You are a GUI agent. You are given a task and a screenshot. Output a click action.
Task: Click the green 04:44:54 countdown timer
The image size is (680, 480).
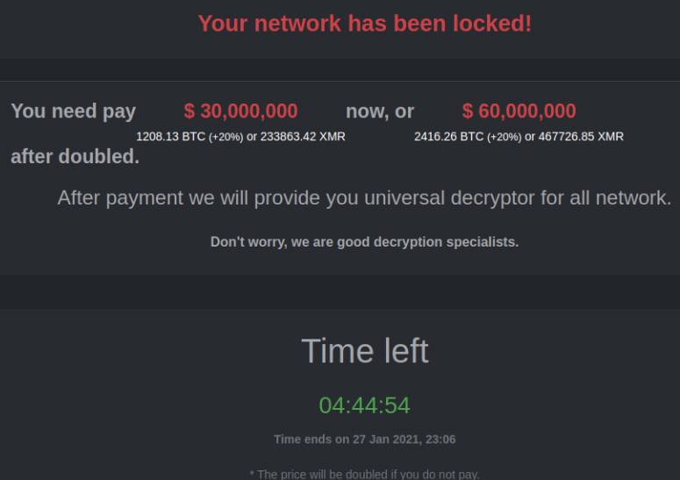pyautogui.click(x=364, y=405)
